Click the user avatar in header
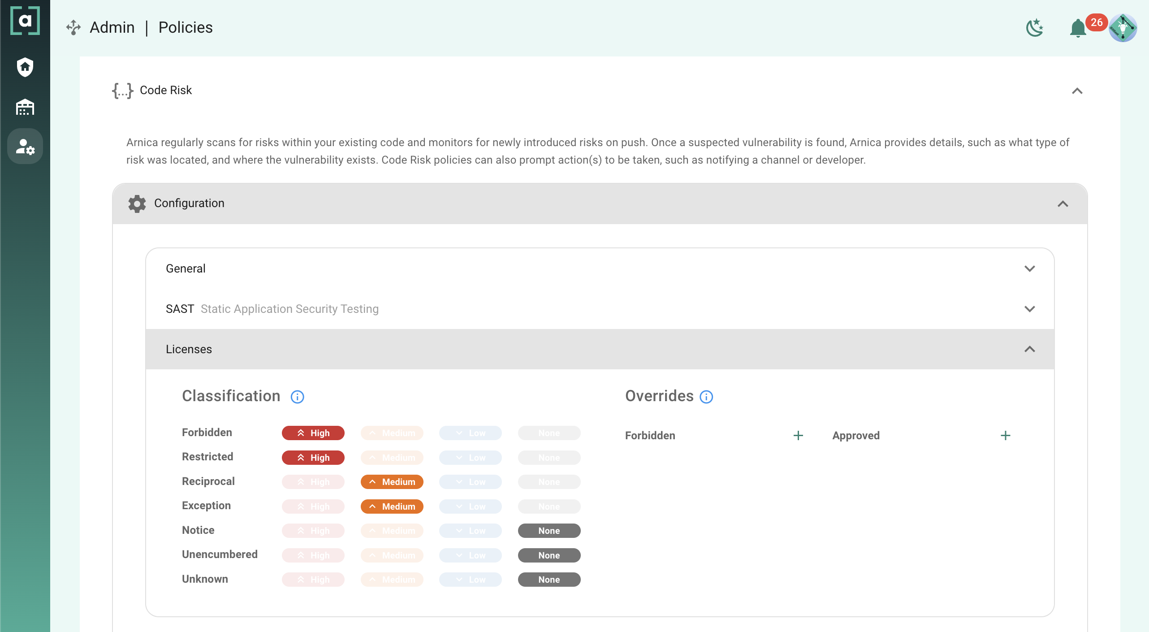 [x=1123, y=28]
